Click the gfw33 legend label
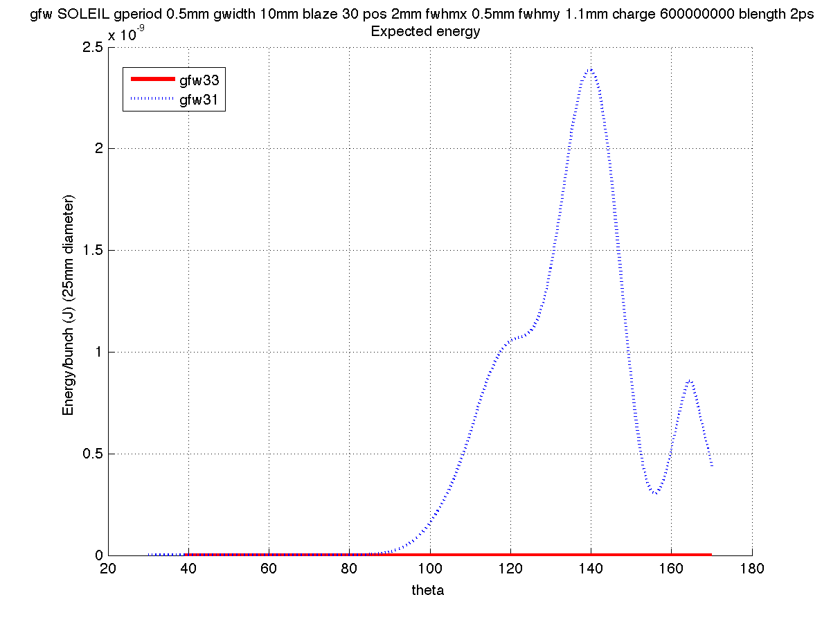 pyautogui.click(x=199, y=80)
